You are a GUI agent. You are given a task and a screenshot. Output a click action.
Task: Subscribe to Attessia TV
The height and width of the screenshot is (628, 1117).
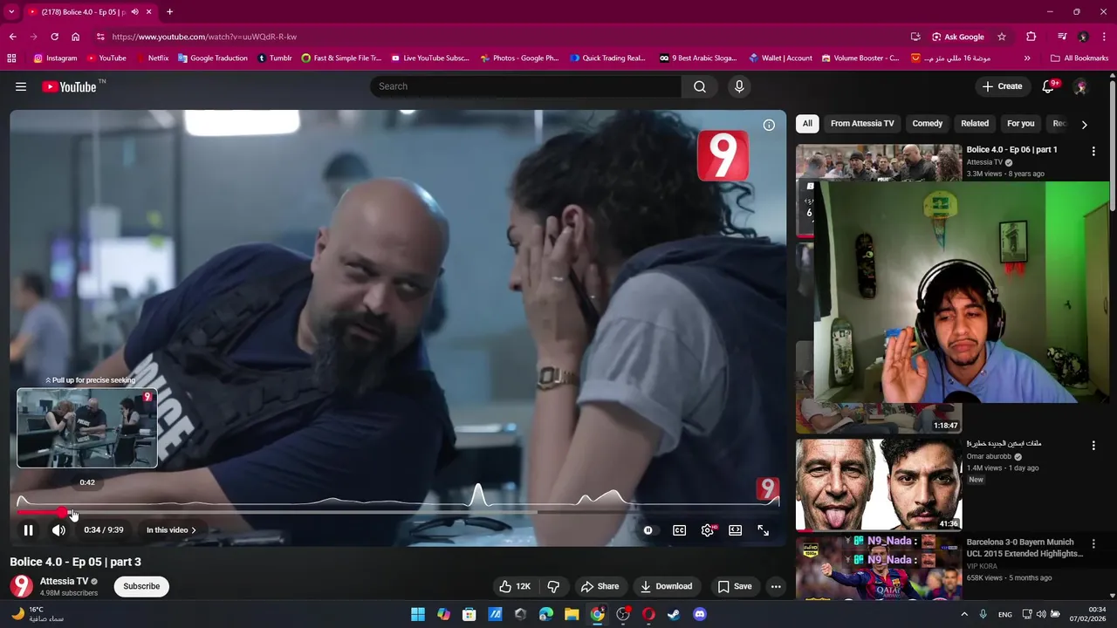(141, 586)
